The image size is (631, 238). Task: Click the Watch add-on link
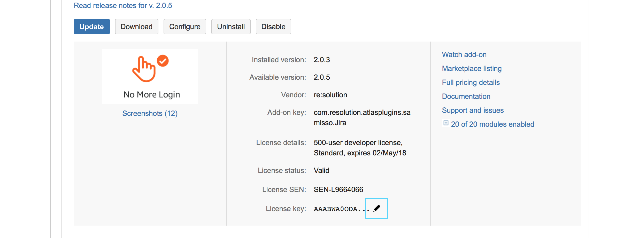pyautogui.click(x=464, y=54)
